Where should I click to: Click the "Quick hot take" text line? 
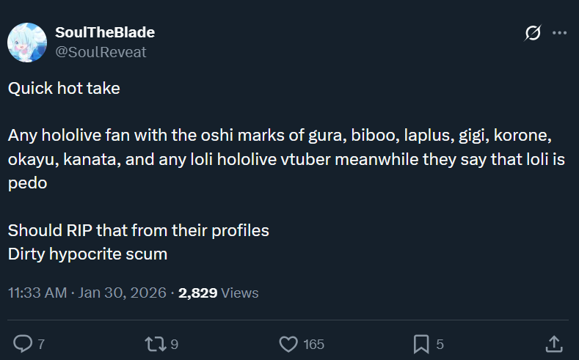tap(64, 88)
